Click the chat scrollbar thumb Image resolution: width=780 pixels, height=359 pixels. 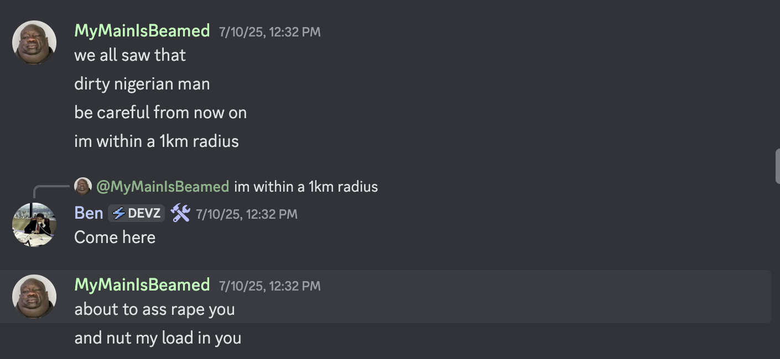(777, 166)
